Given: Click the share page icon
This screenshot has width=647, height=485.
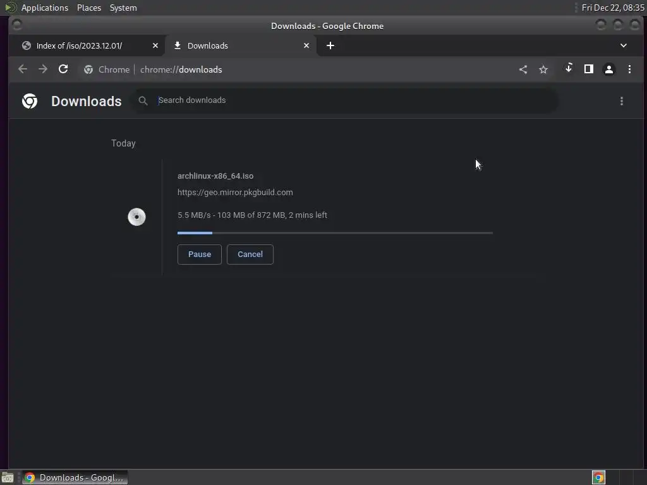Looking at the screenshot, I should point(523,69).
